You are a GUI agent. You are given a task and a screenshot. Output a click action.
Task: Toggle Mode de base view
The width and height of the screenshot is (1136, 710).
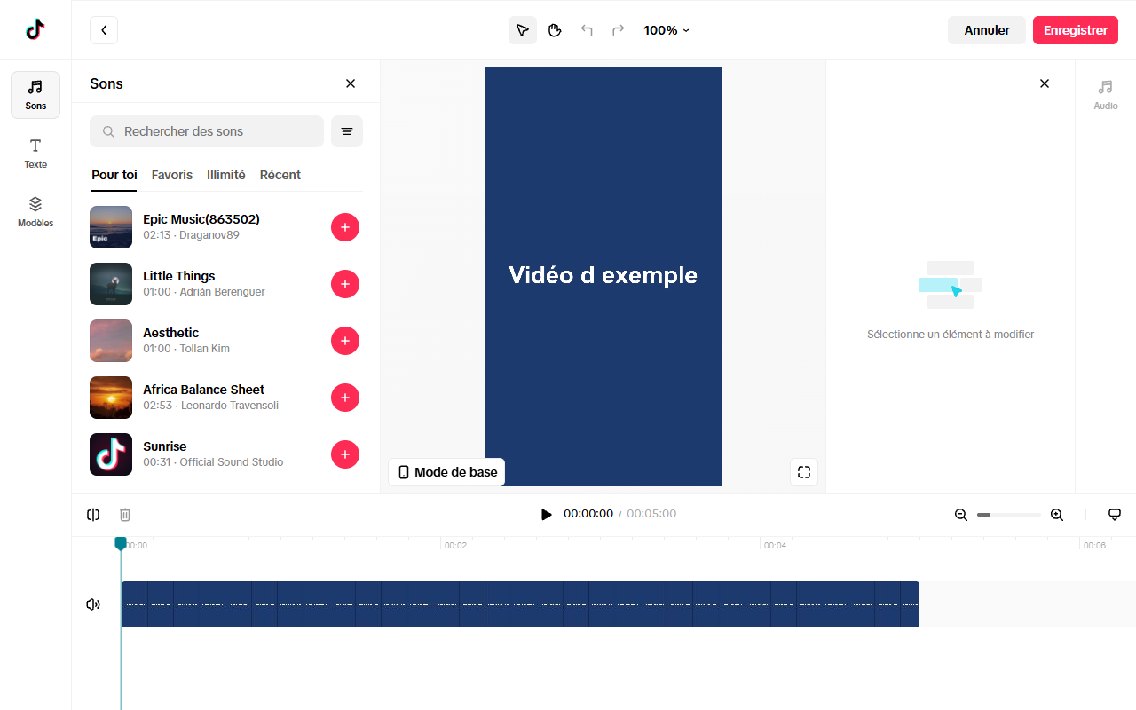coord(446,472)
